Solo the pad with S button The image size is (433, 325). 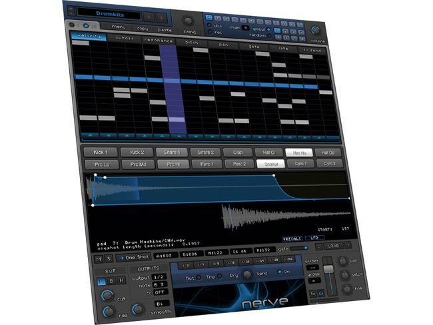pyautogui.click(x=109, y=258)
